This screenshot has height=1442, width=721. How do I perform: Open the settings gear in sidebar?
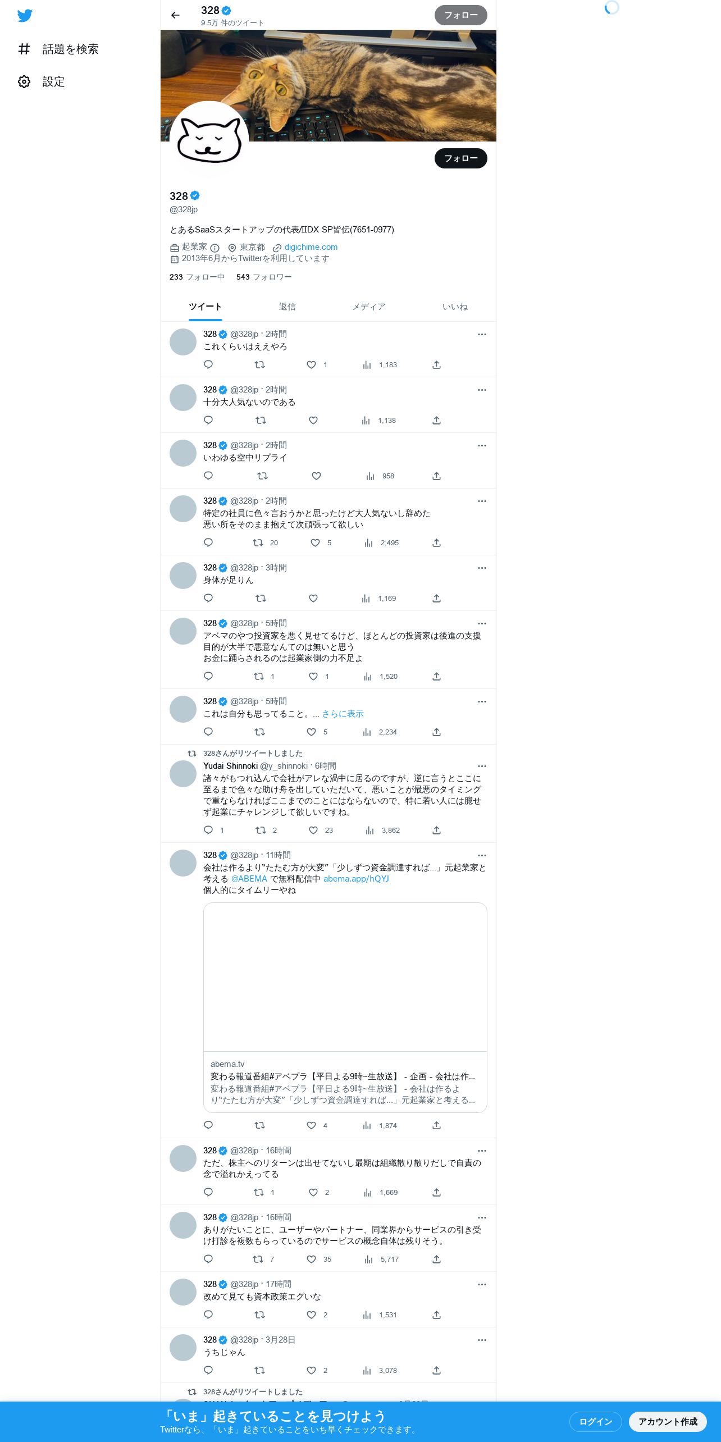click(24, 81)
